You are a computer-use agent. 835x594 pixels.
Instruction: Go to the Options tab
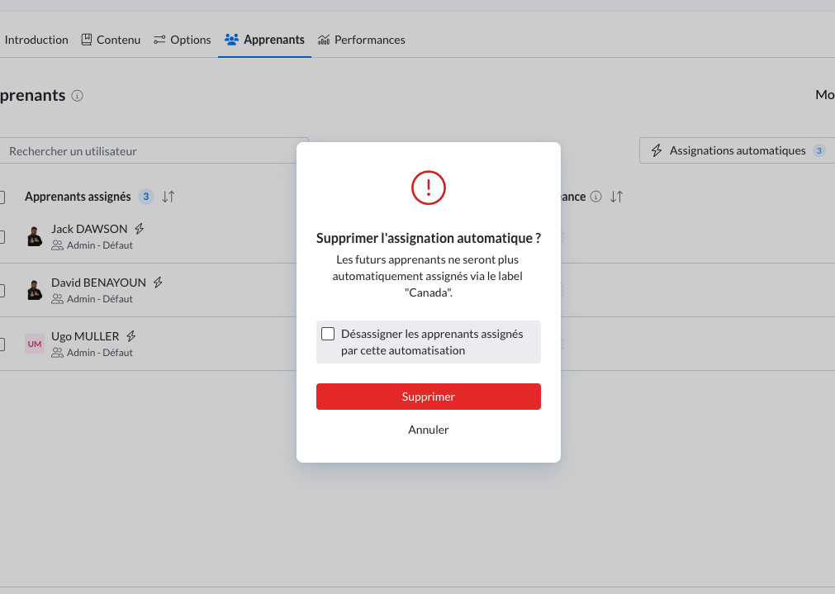pyautogui.click(x=183, y=40)
